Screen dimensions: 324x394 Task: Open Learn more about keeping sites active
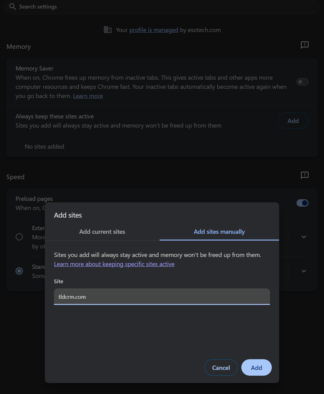(x=114, y=264)
